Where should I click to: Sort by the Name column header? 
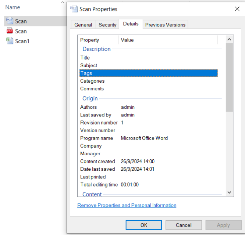[13, 7]
